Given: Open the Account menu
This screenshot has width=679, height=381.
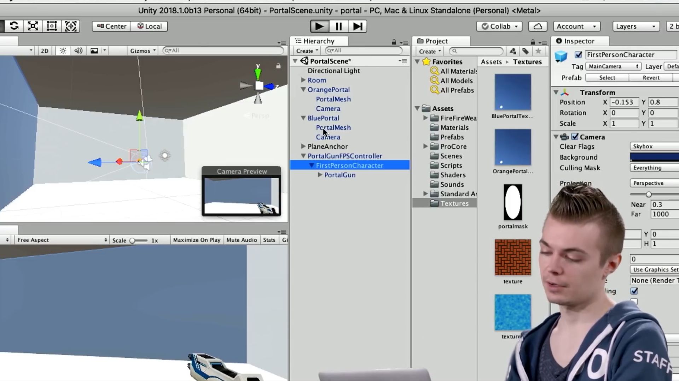Looking at the screenshot, I should pos(576,26).
